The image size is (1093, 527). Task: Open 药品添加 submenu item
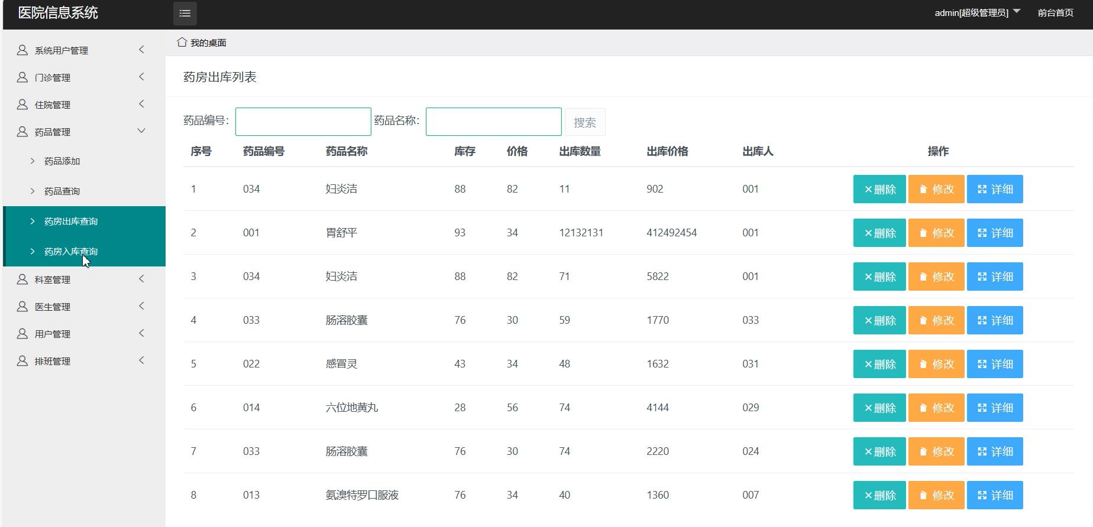(x=62, y=161)
